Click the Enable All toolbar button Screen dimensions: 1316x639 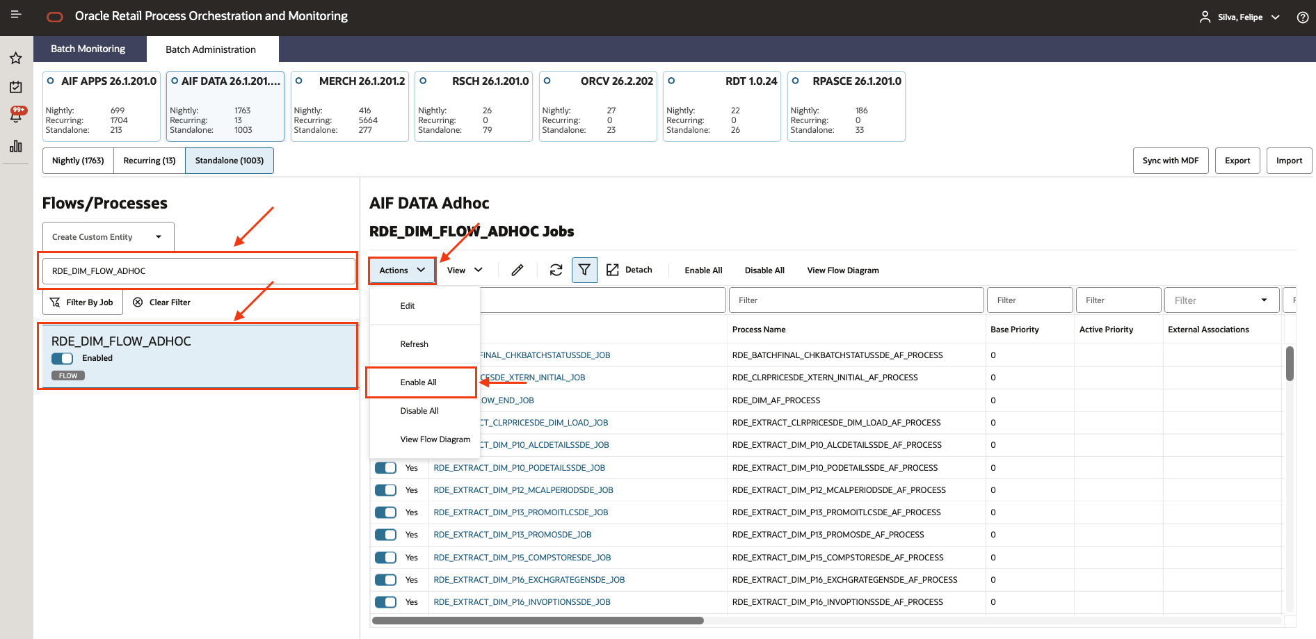coord(703,270)
